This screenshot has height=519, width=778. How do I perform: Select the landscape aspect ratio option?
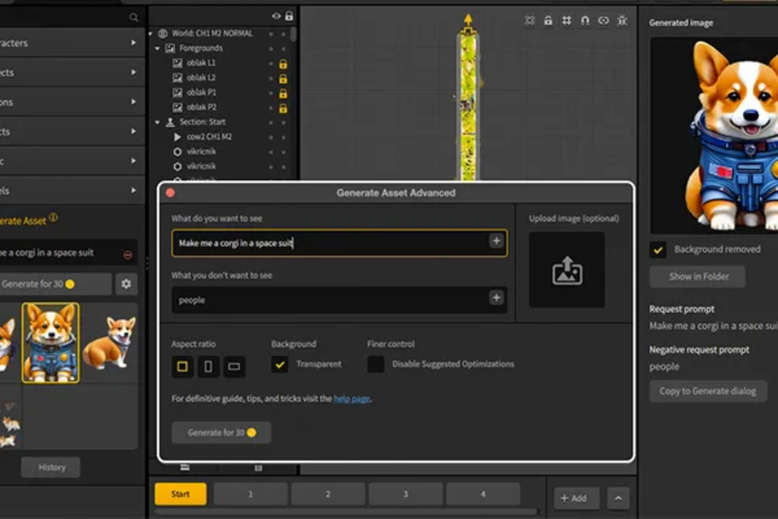coord(234,367)
